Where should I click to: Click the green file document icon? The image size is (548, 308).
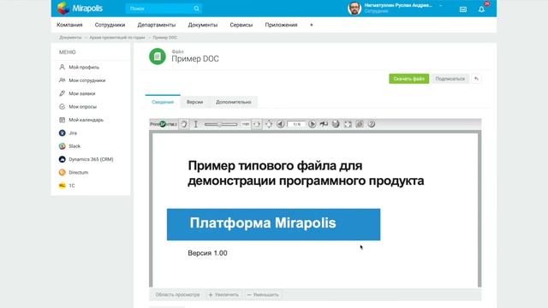point(158,56)
